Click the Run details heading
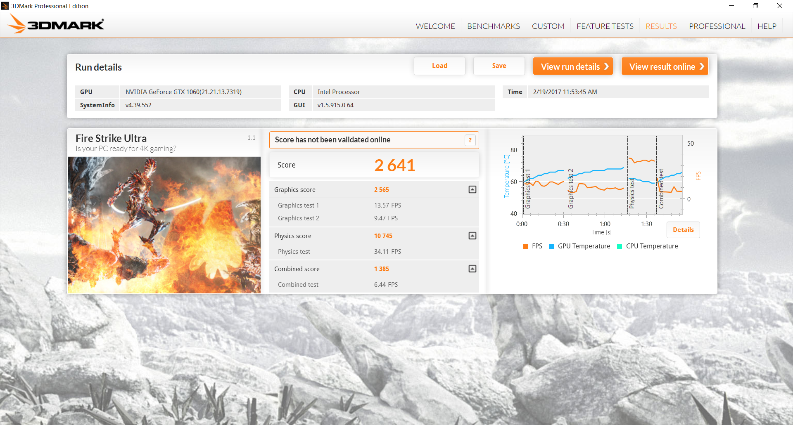Image resolution: width=793 pixels, height=425 pixels. 98,67
